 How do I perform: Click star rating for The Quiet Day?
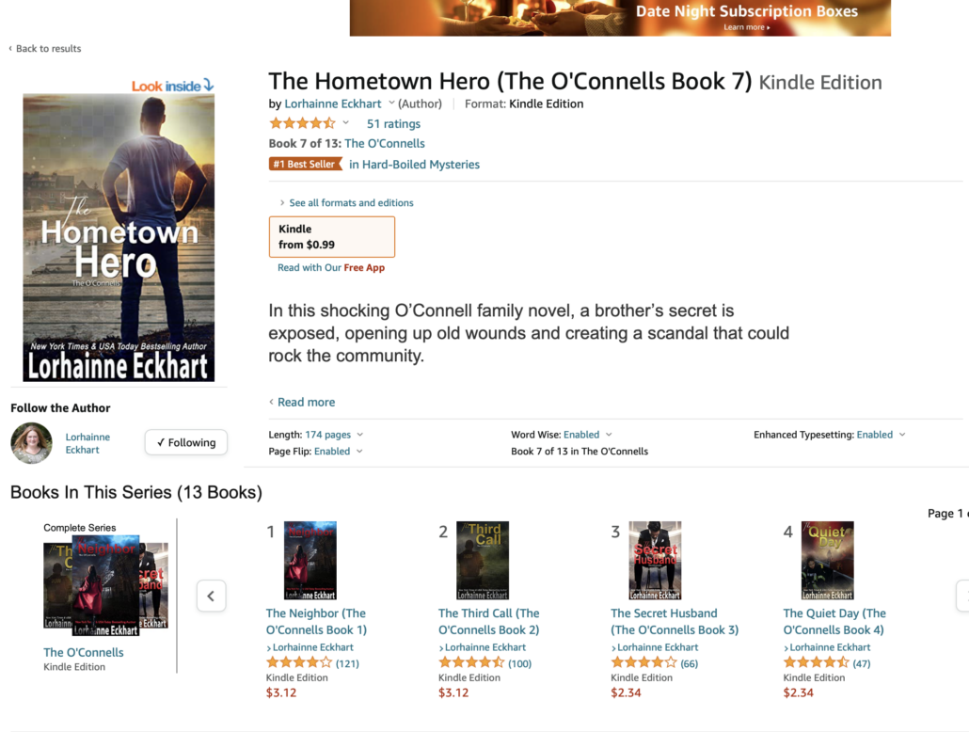[x=817, y=662]
